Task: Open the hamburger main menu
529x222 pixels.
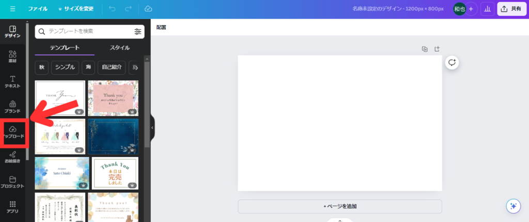Action: 12,9
